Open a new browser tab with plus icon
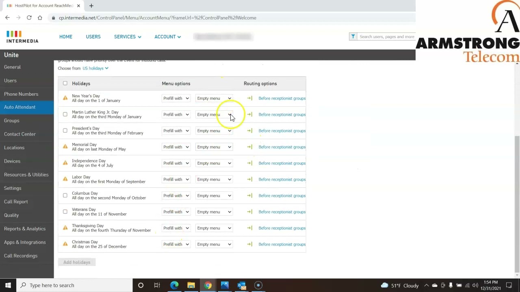520x292 pixels. [x=91, y=6]
